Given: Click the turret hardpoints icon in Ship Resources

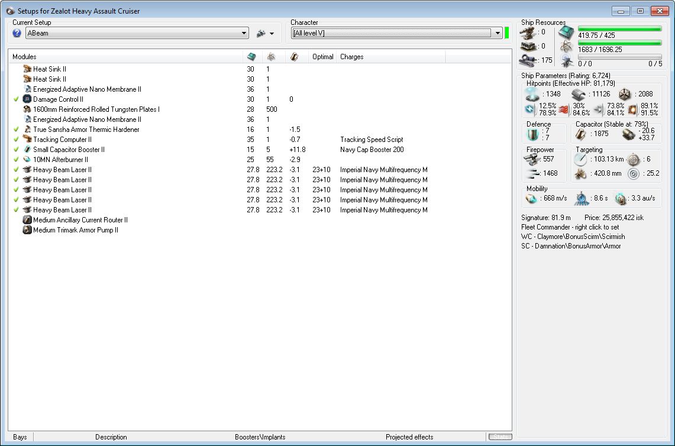Looking at the screenshot, I should click(x=528, y=33).
